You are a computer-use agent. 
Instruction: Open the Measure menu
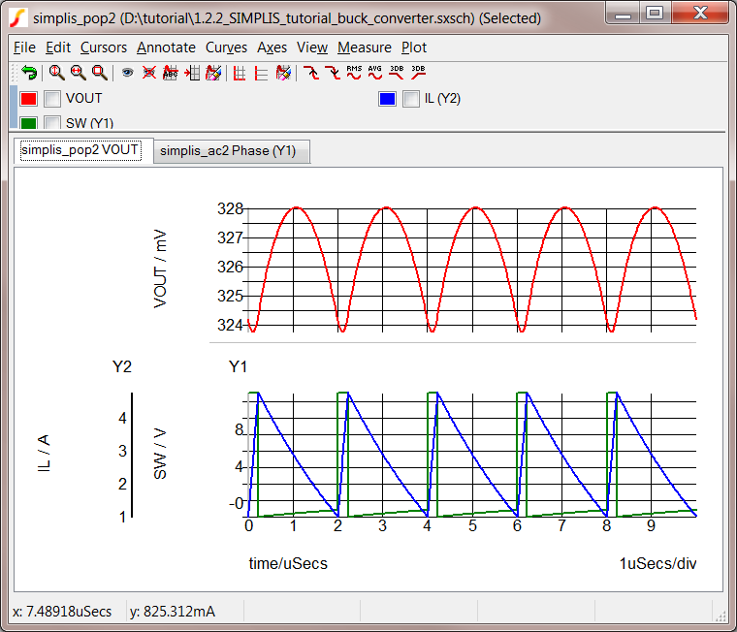coord(365,47)
